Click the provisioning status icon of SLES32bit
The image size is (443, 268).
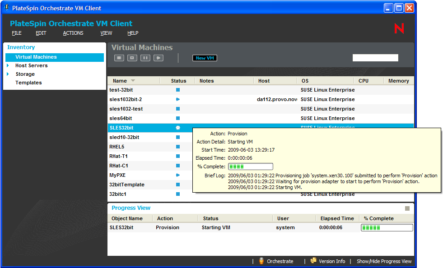pos(178,128)
